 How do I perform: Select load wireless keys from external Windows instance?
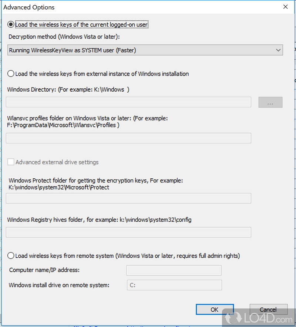[x=11, y=74]
